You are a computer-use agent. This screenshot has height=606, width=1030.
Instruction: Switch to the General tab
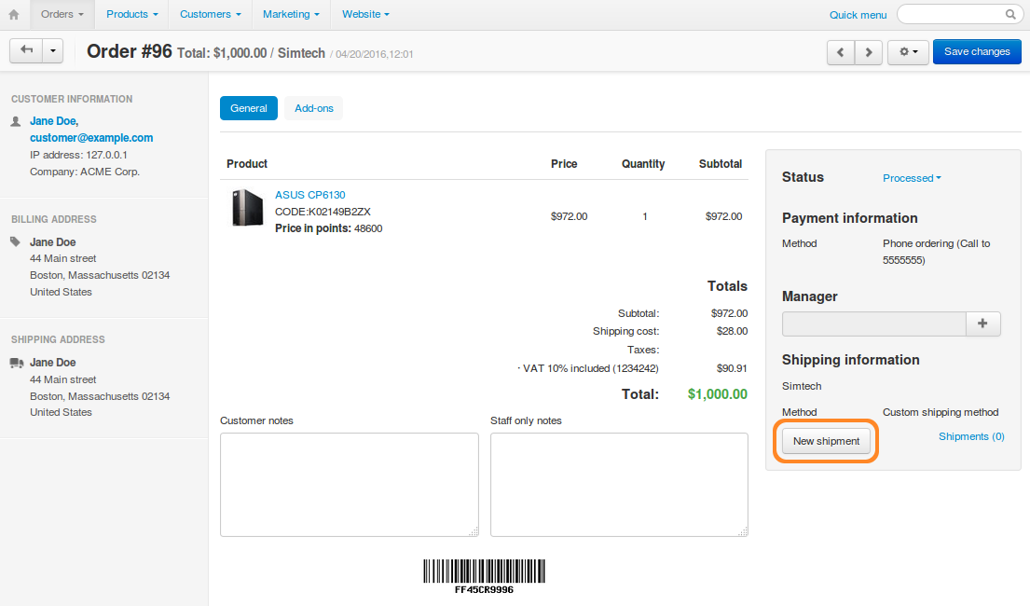(x=248, y=108)
